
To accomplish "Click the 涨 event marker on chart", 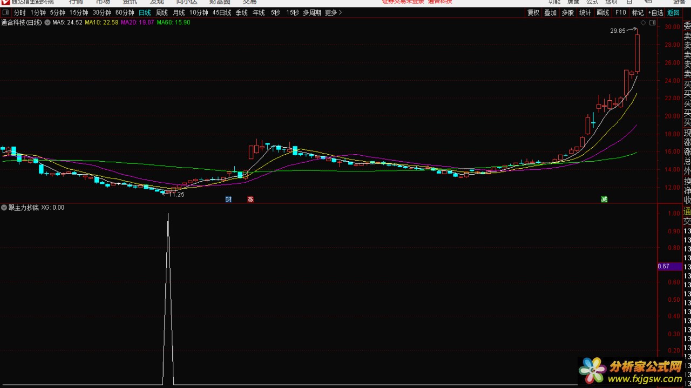I will tap(250, 199).
